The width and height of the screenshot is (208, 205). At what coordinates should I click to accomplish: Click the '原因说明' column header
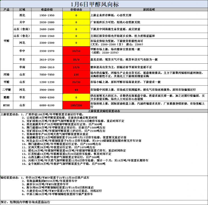click(x=149, y=9)
